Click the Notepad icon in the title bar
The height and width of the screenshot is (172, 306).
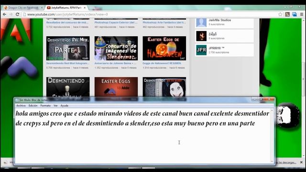(17, 100)
